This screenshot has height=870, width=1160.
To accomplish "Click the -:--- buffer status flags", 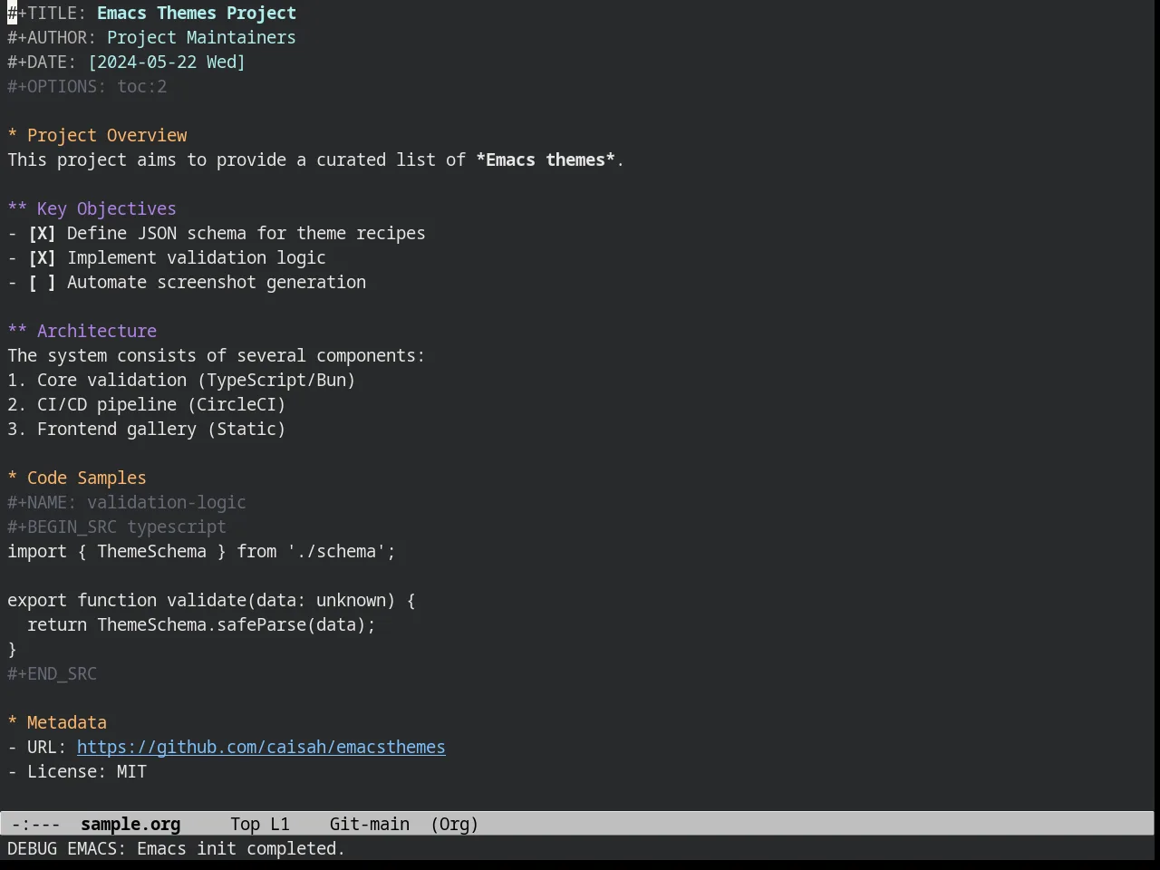I will pos(36,824).
